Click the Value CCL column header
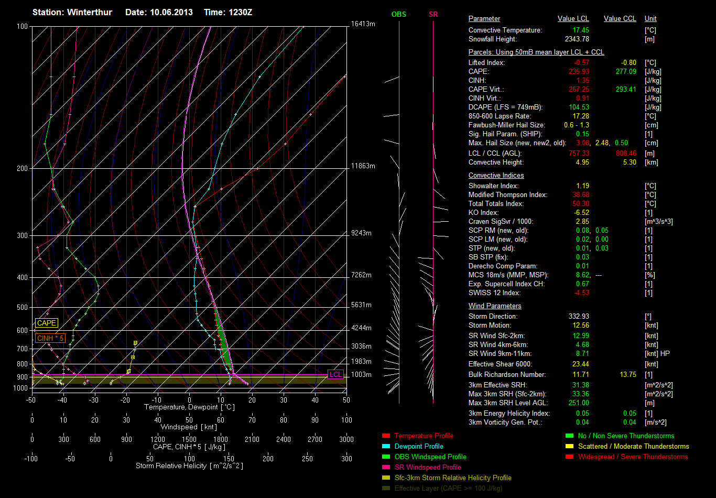The image size is (716, 498). (x=620, y=19)
